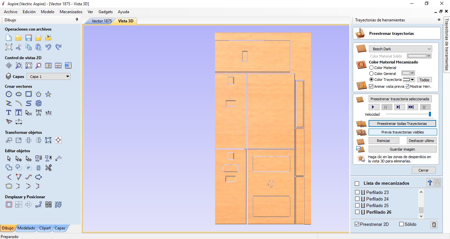Open the Gadgets menu
The image size is (450, 239).
coord(105,12)
